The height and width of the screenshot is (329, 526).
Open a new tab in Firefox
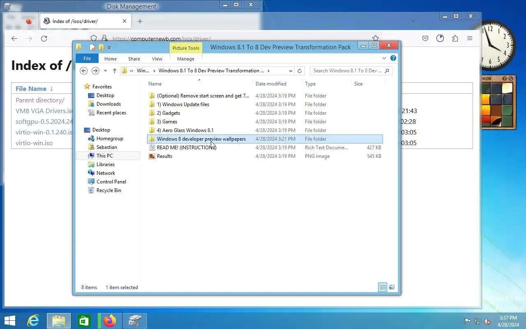point(140,21)
